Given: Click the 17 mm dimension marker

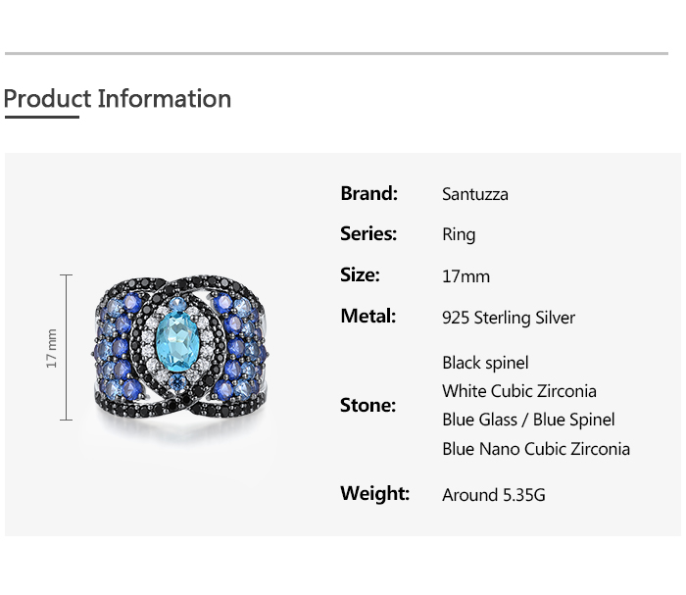Looking at the screenshot, I should 53,348.
